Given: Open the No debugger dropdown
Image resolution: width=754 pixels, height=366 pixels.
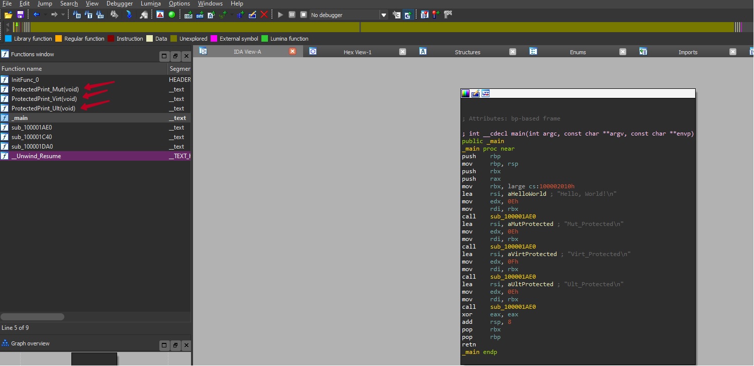Looking at the screenshot, I should (384, 15).
